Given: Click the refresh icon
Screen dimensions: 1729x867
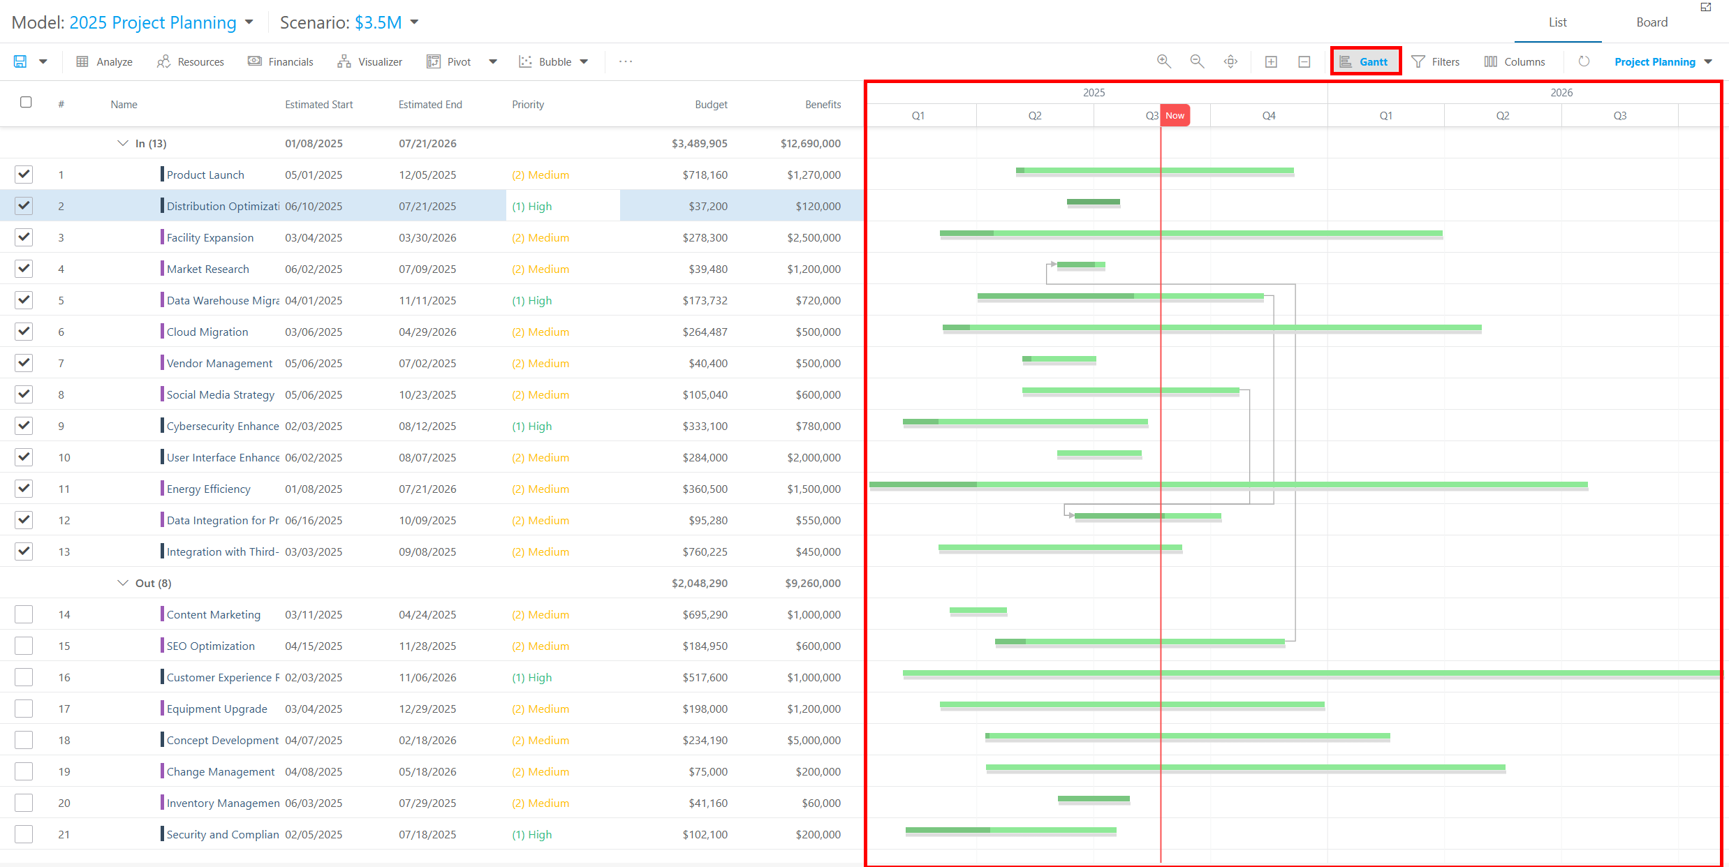Looking at the screenshot, I should [1584, 61].
